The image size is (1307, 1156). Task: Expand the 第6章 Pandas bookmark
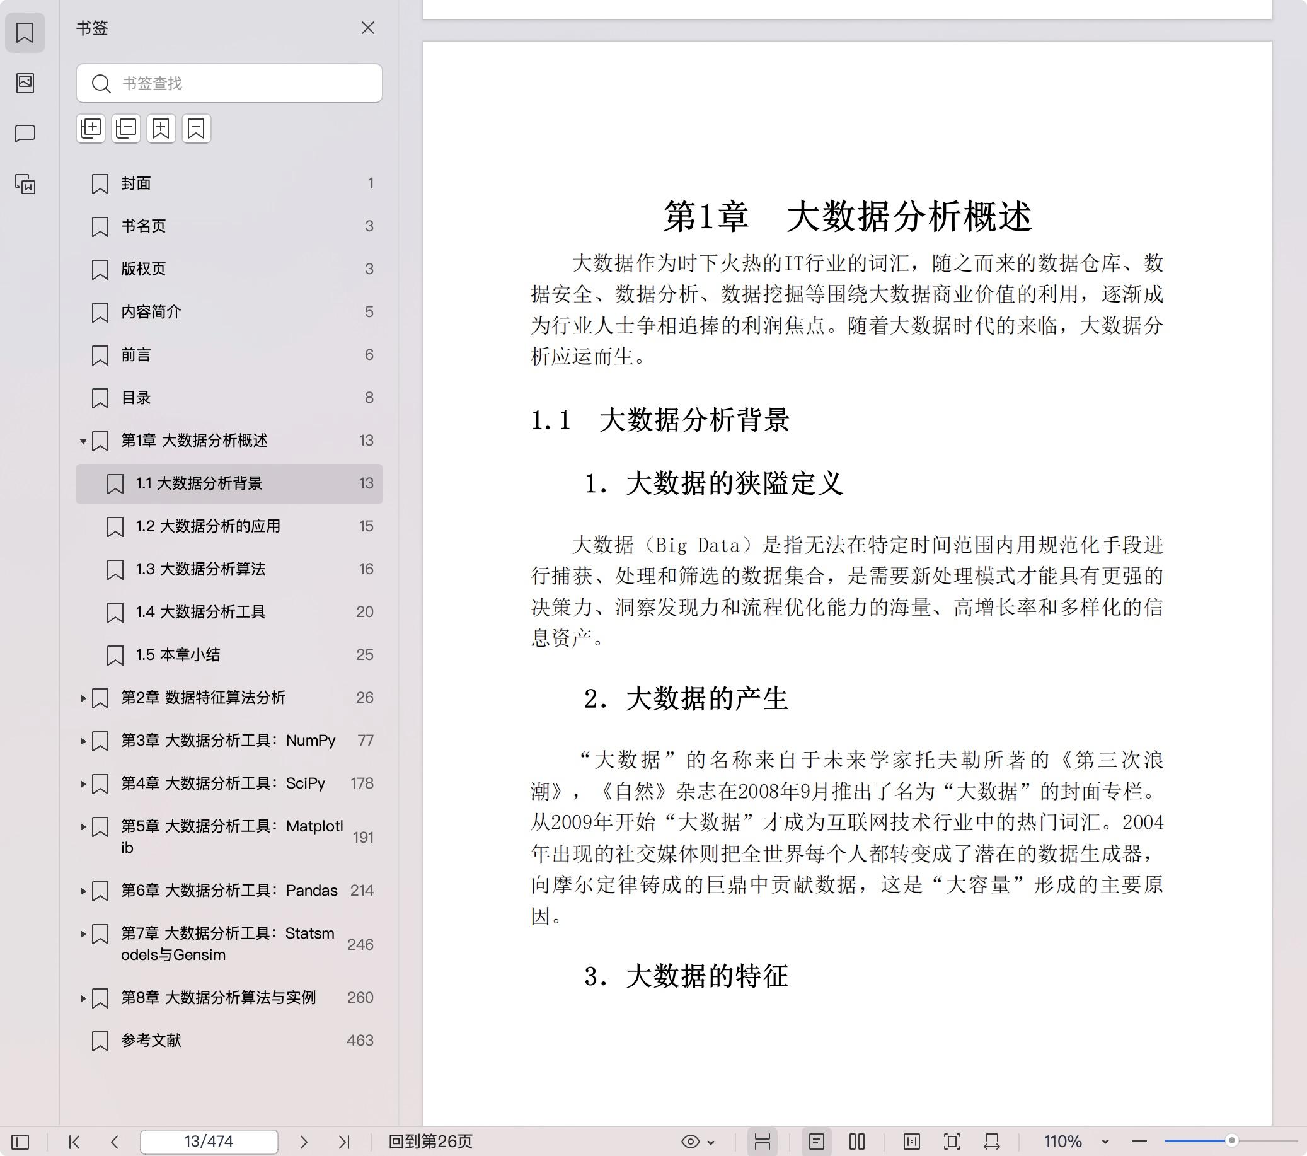point(83,891)
